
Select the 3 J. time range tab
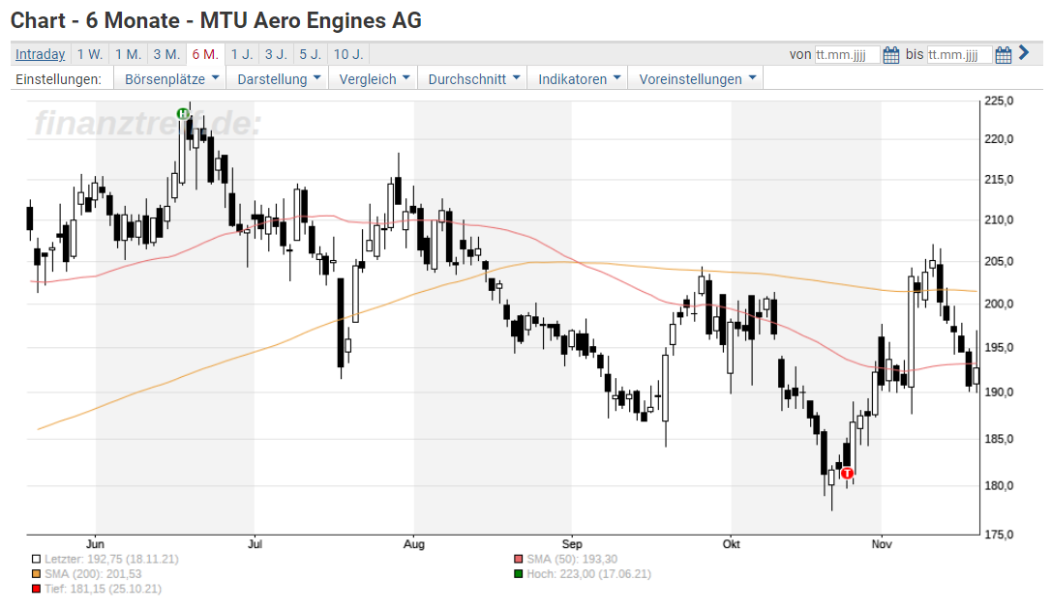[276, 54]
